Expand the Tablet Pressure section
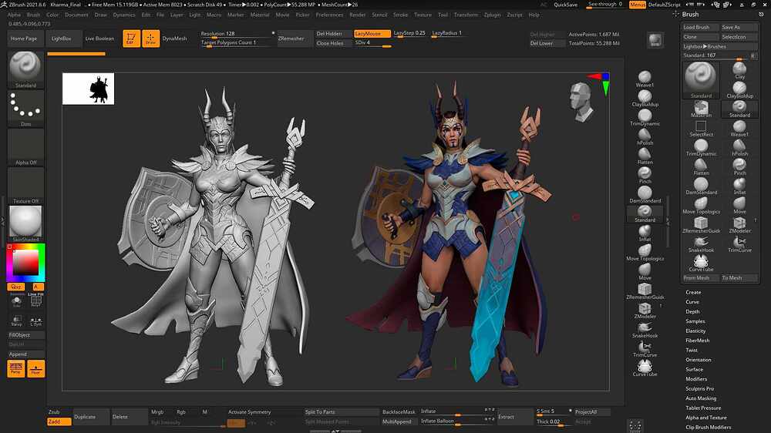Viewport: 771px width, 433px height. [x=703, y=408]
